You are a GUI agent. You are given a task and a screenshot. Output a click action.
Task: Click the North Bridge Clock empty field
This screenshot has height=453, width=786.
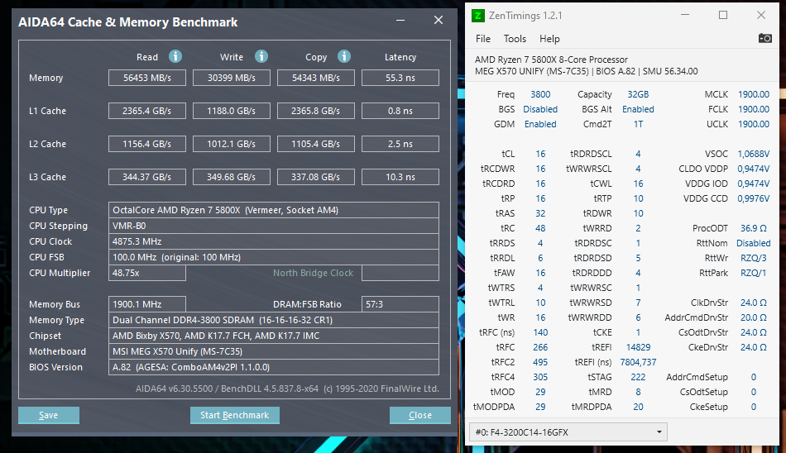pos(400,273)
